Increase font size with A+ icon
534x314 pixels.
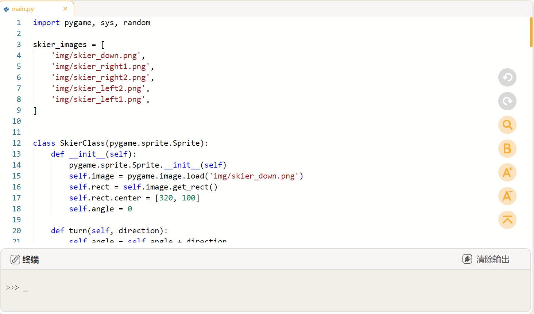coord(507,172)
